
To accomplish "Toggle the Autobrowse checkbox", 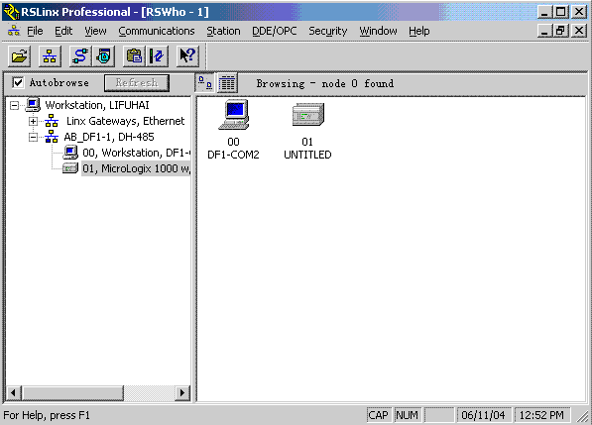I will [x=18, y=82].
